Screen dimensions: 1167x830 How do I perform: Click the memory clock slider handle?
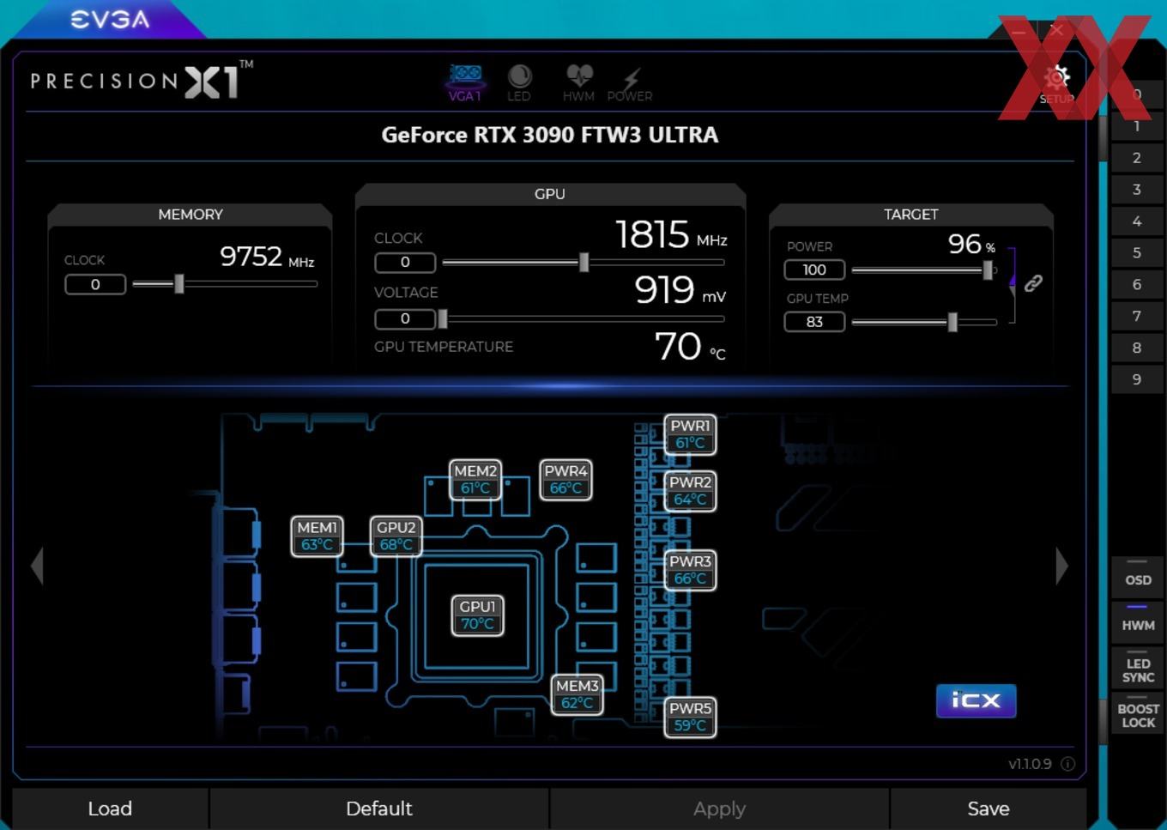[x=179, y=283]
